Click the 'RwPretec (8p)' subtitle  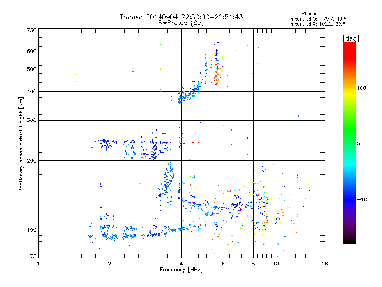click(181, 23)
